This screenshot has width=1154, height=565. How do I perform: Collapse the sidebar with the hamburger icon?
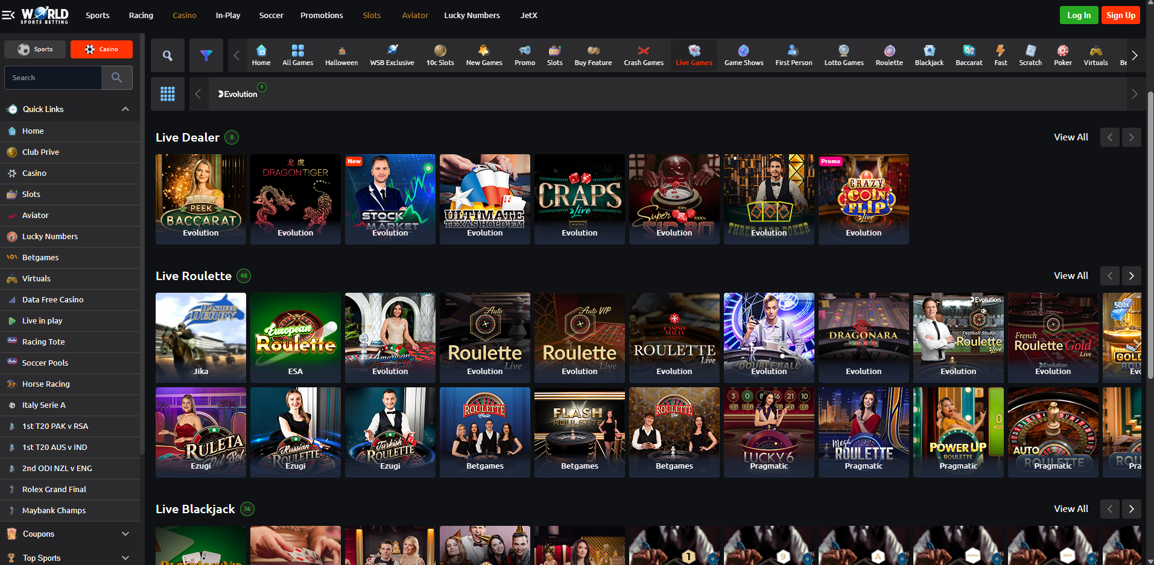9,15
